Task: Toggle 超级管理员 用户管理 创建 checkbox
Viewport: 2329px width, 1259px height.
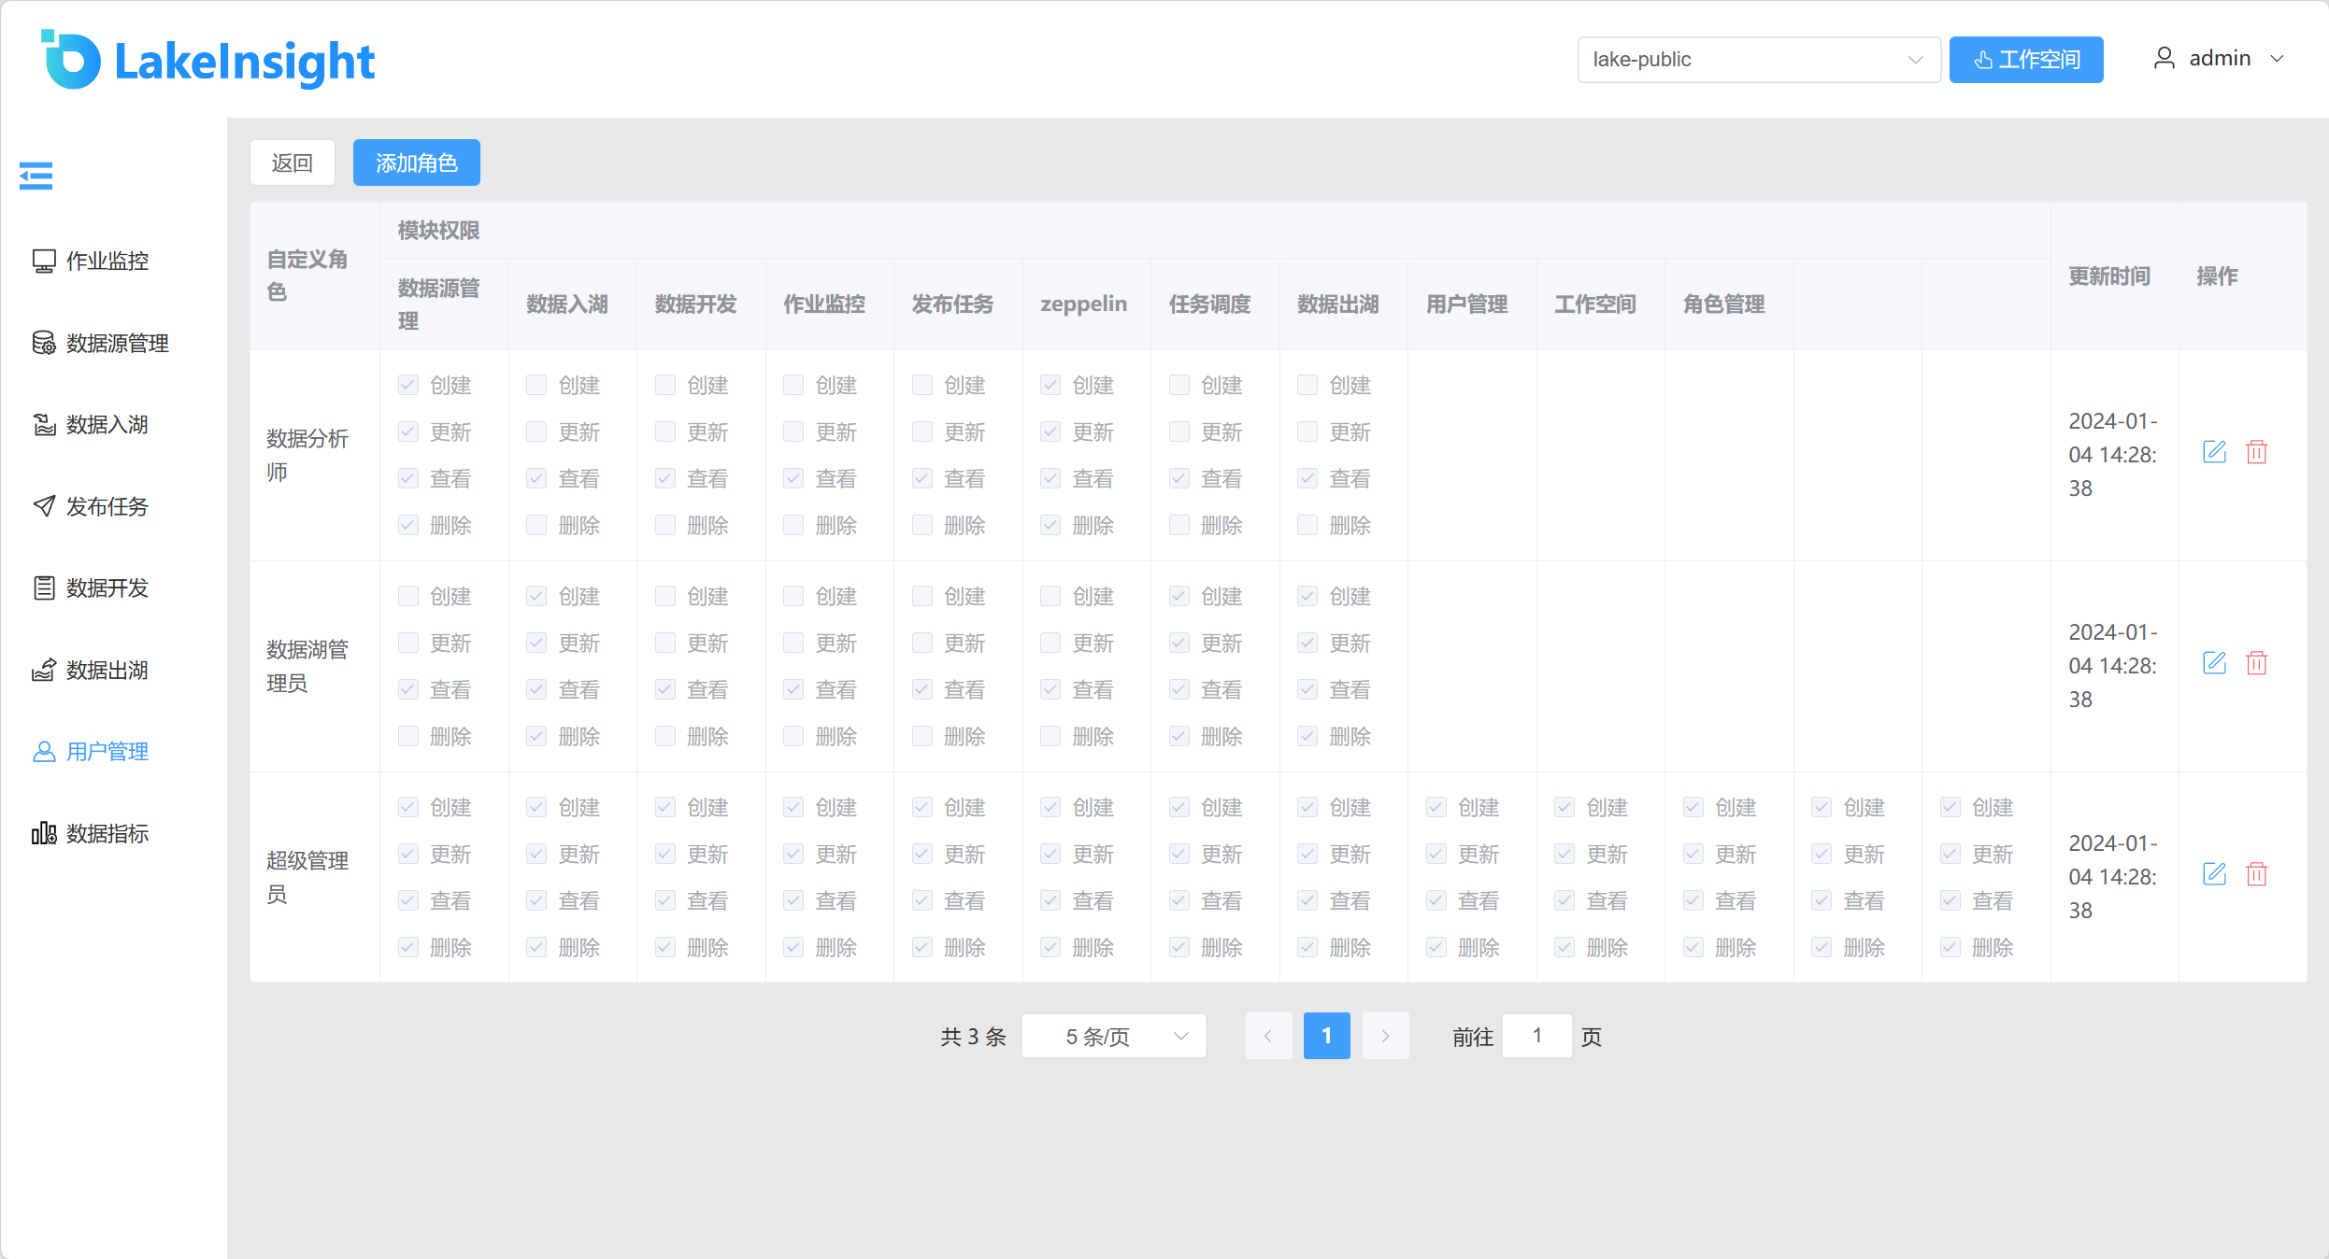Action: [1436, 807]
